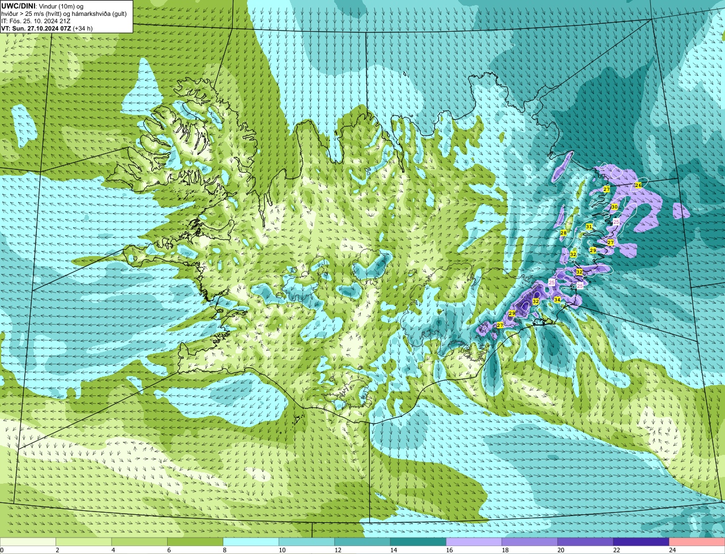The height and width of the screenshot is (554, 725).
Task: Click the legend scale tick label '8'
Action: click(225, 550)
